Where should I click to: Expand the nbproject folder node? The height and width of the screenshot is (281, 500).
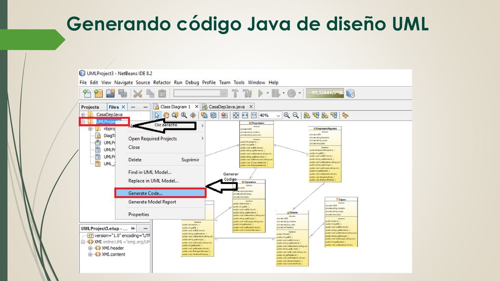pos(90,129)
